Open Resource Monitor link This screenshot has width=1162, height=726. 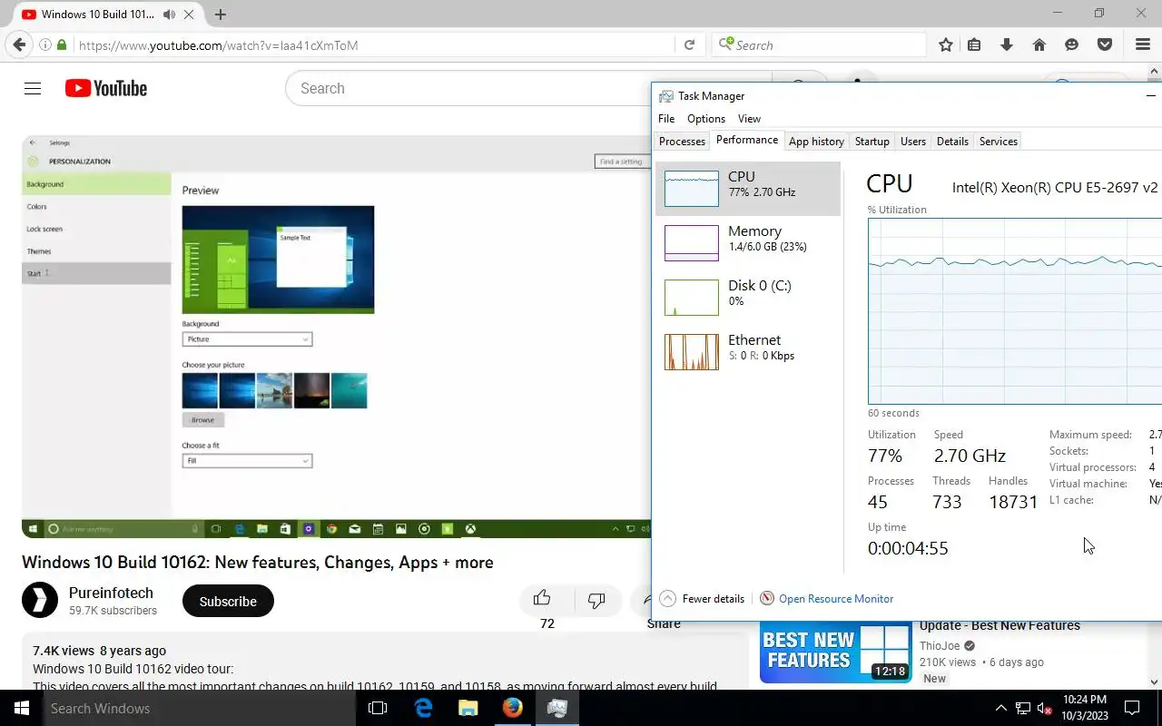[x=836, y=599]
